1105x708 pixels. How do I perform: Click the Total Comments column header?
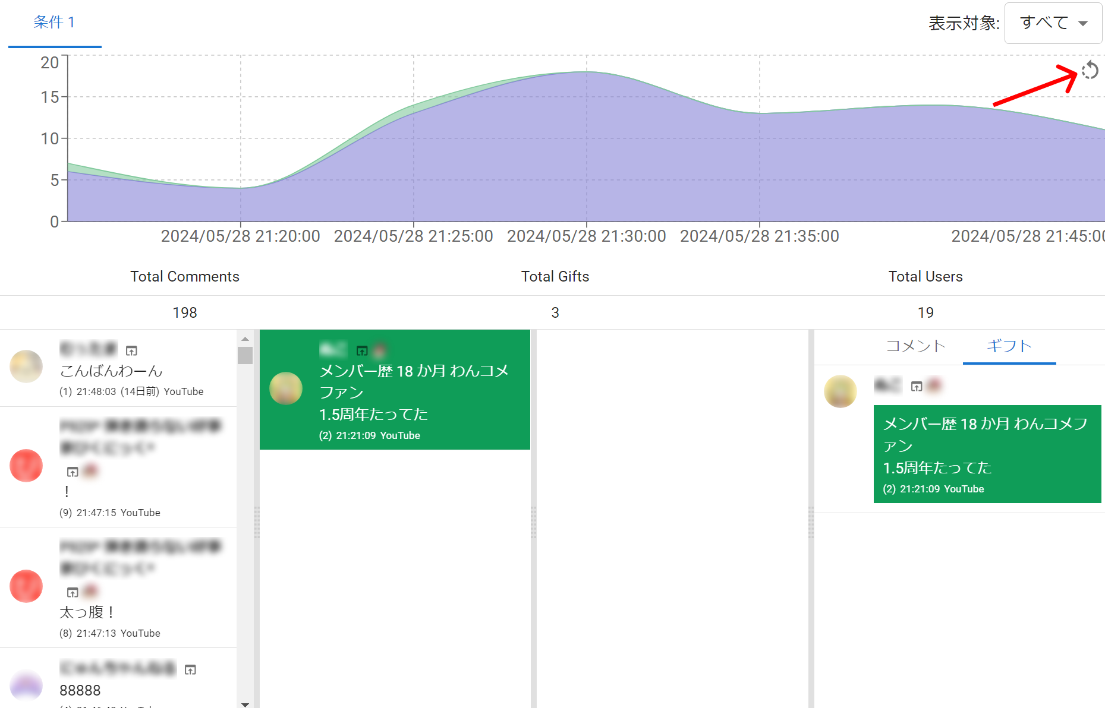[x=185, y=276]
